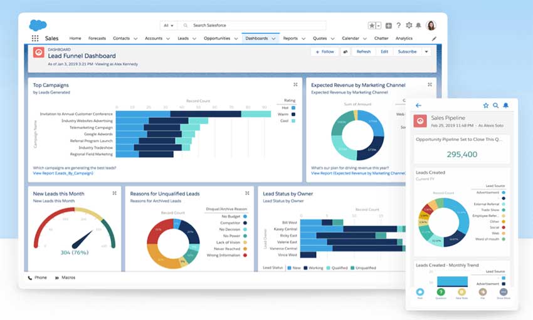Click the Subscribe button
Viewport: 533px width, 320px height.
407,51
